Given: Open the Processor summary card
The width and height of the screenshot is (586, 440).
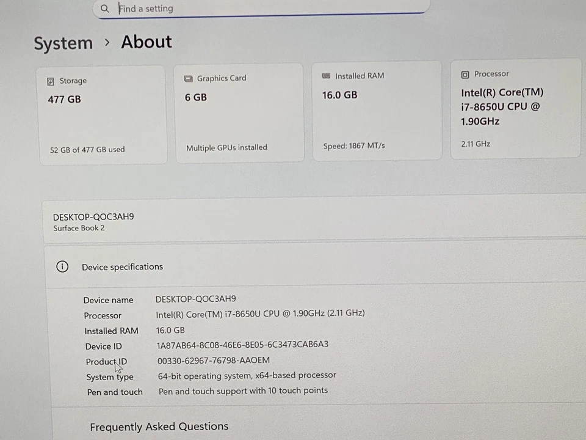Looking at the screenshot, I should point(516,108).
